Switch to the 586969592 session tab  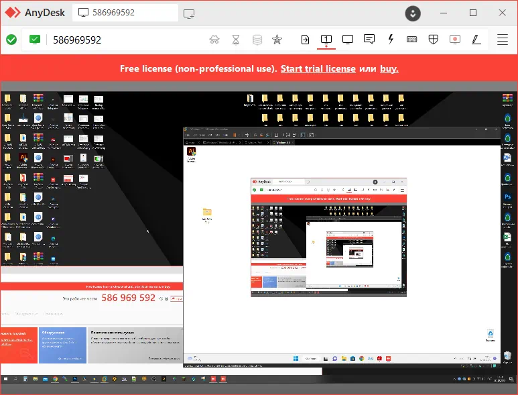tap(125, 13)
